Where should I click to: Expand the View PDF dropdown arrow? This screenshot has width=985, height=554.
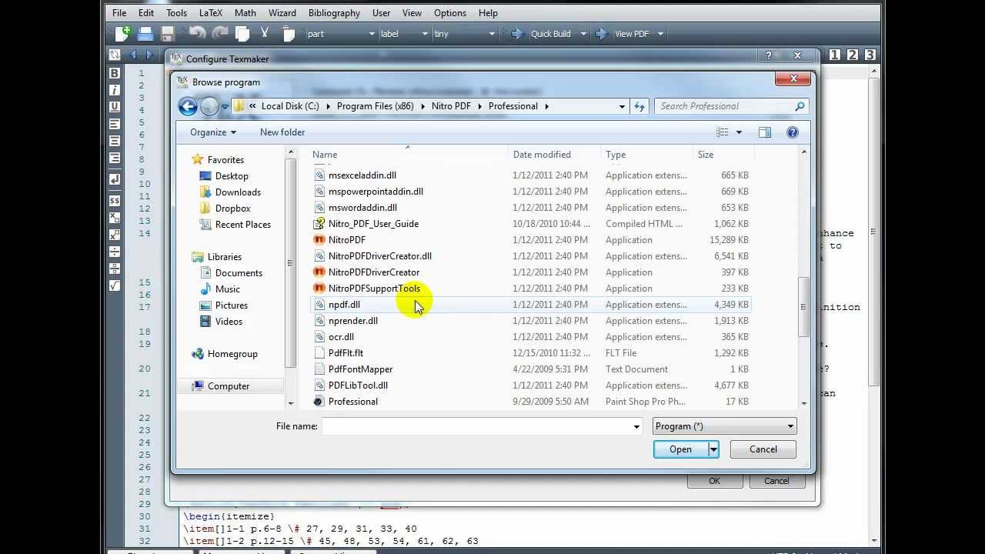(x=660, y=34)
